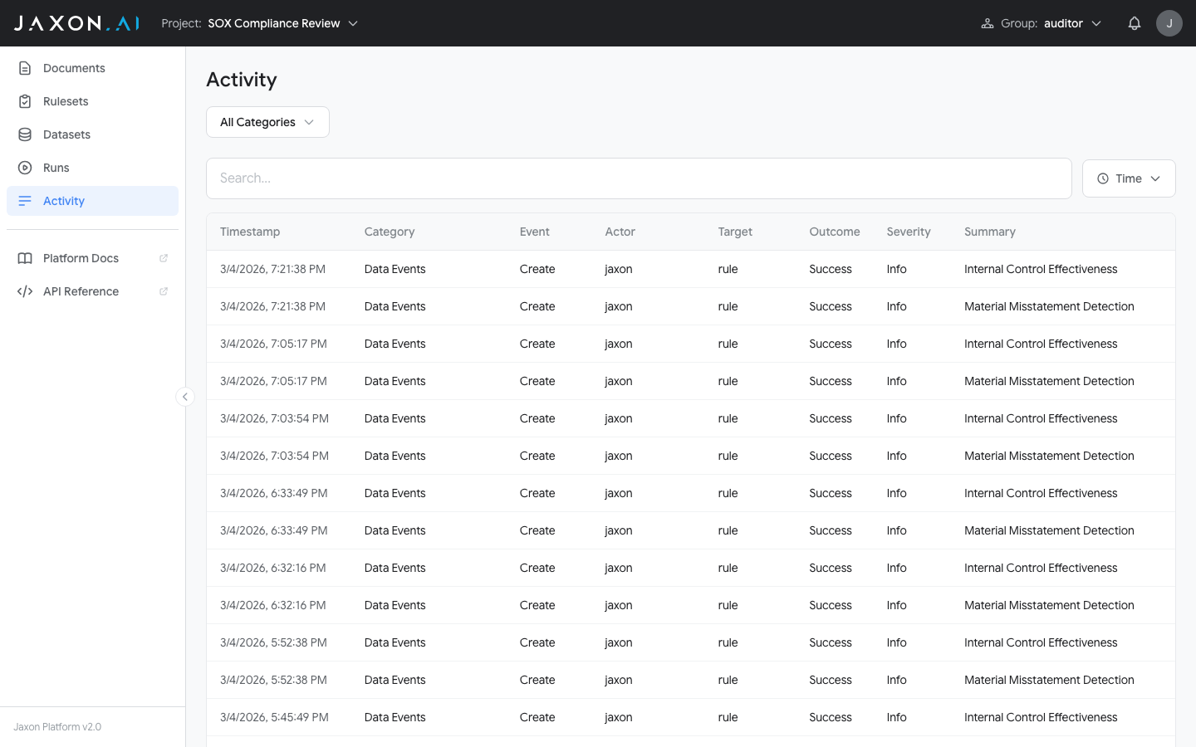Click the Jaxon.AI logo
The height and width of the screenshot is (747, 1196).
(x=76, y=22)
